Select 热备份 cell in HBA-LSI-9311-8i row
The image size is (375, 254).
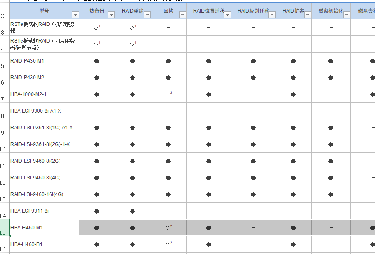point(97,211)
